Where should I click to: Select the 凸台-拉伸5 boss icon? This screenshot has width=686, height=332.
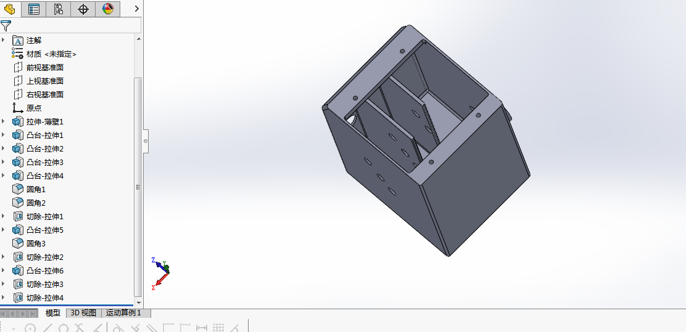pos(17,230)
